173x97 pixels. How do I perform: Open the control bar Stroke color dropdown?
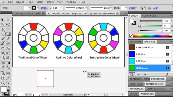click(x=37, y=8)
